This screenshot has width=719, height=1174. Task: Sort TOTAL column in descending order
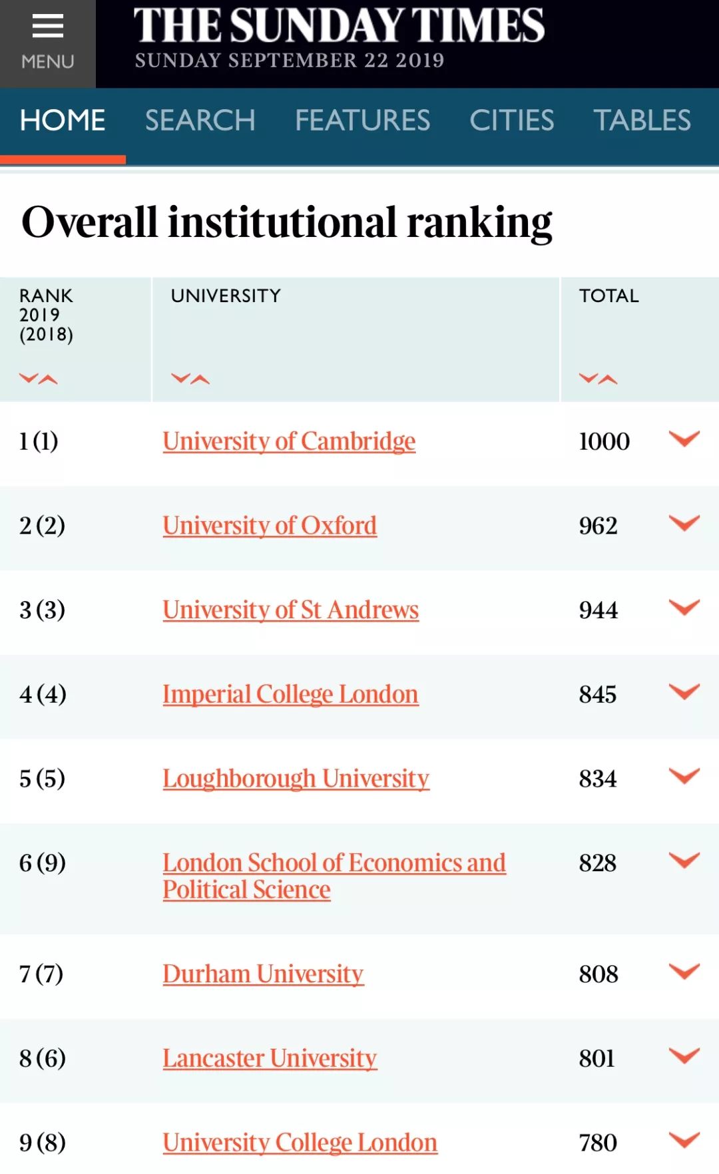(x=588, y=379)
